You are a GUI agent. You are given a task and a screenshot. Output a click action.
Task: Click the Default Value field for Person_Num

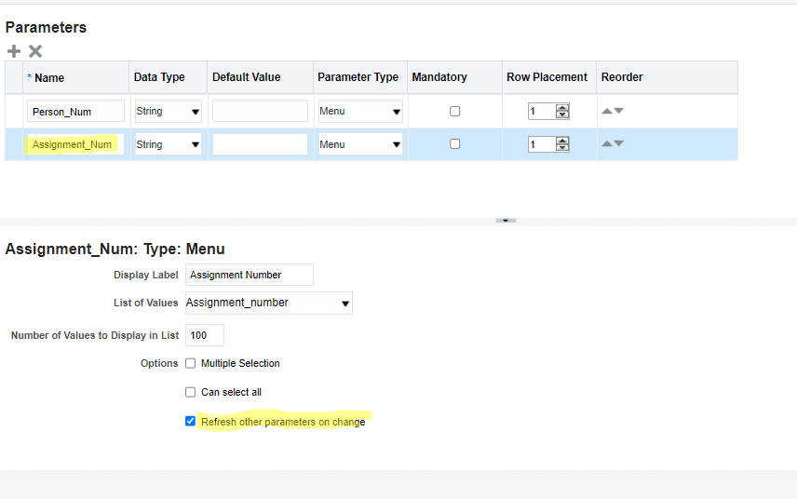pos(260,111)
